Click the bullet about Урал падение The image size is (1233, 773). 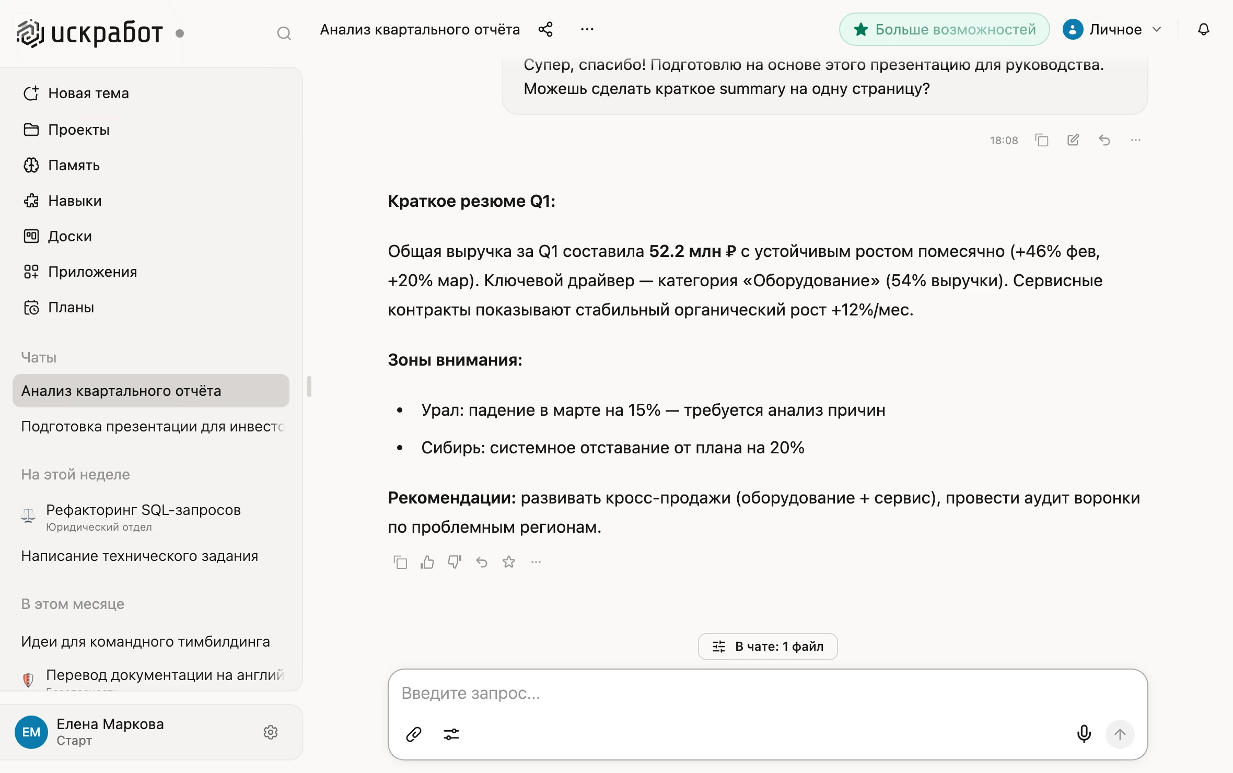click(653, 410)
